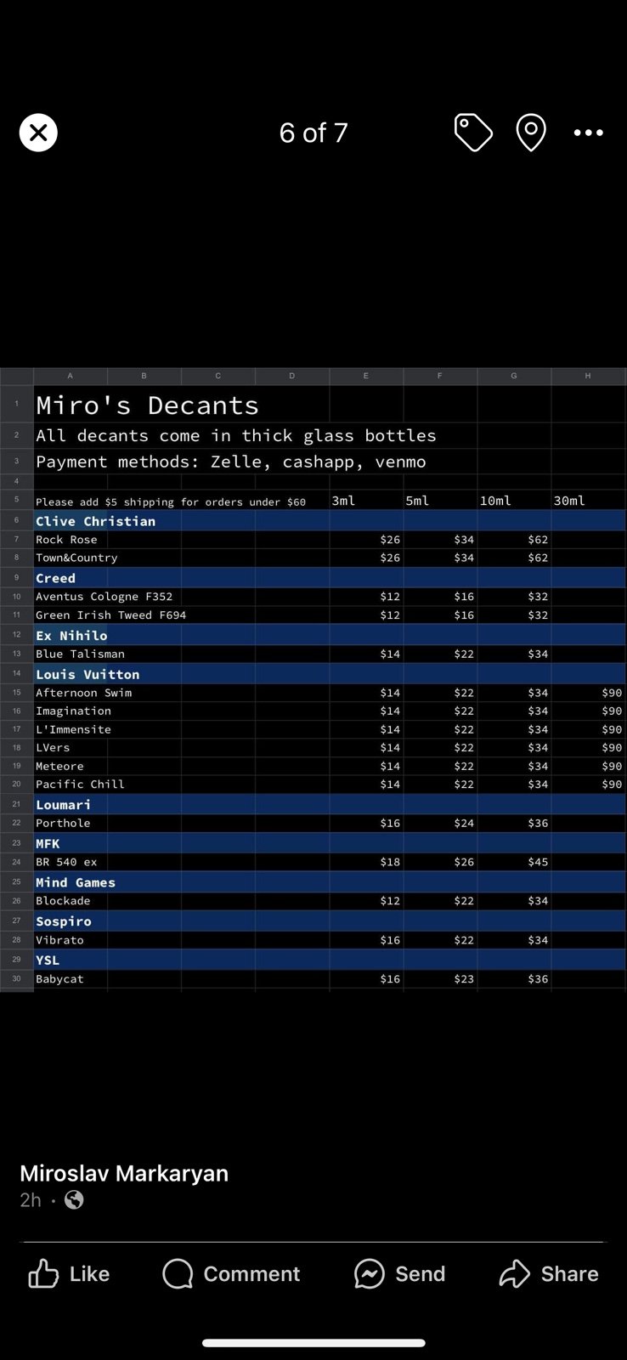The height and width of the screenshot is (1360, 627).
Task: Tap the 'Town&Country' row name
Action: tap(76, 558)
